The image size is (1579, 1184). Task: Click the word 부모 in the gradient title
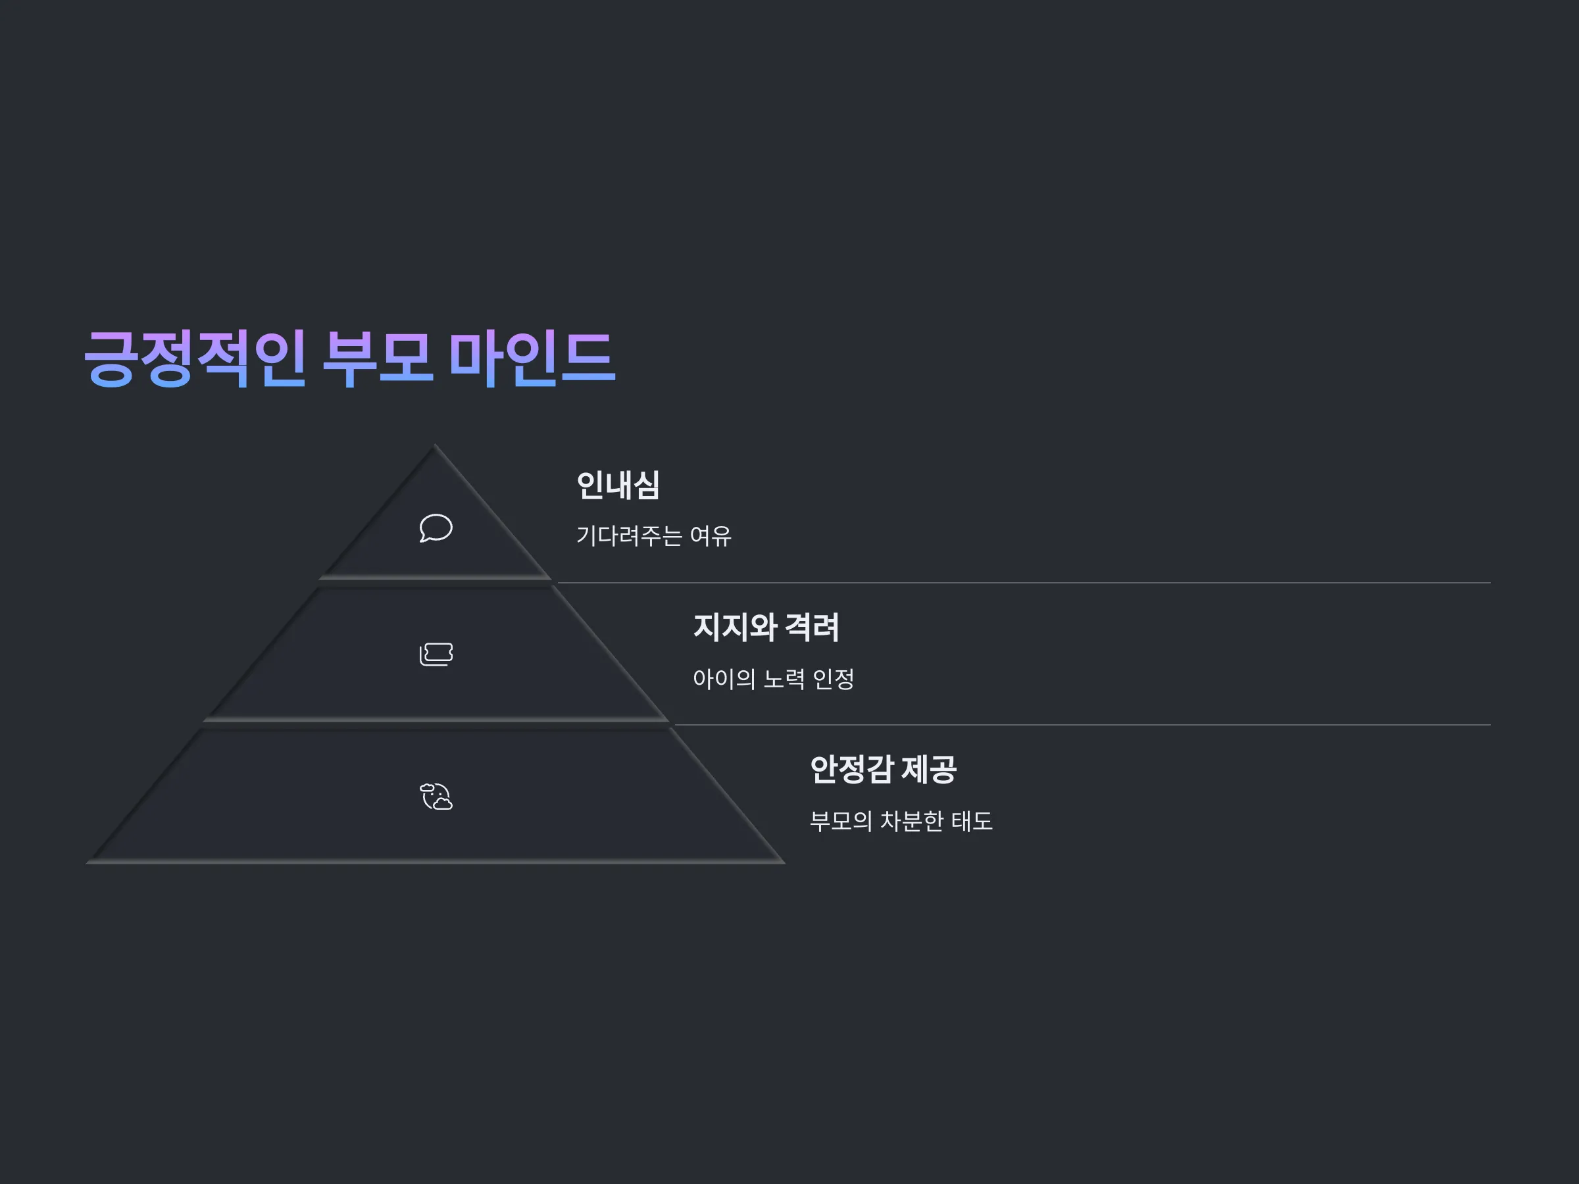pyautogui.click(x=377, y=358)
